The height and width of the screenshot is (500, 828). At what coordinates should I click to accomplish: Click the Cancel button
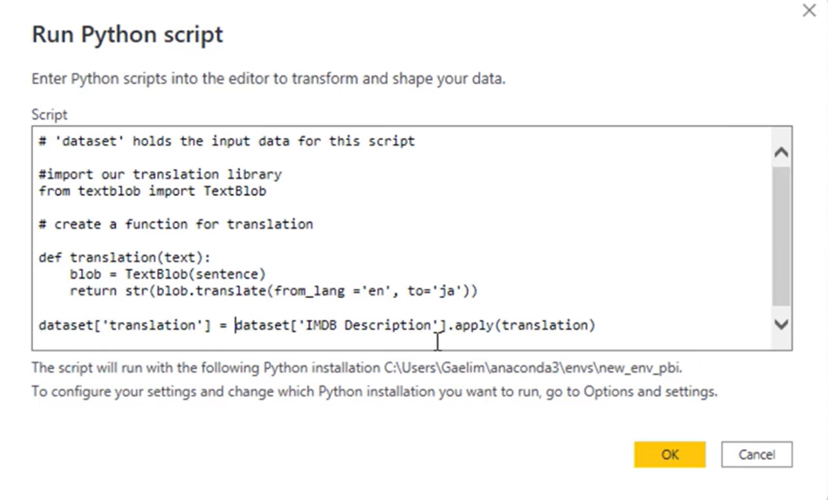[757, 455]
